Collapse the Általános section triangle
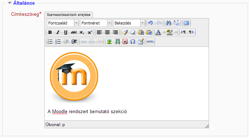This screenshot has width=249, height=138. (10, 3)
